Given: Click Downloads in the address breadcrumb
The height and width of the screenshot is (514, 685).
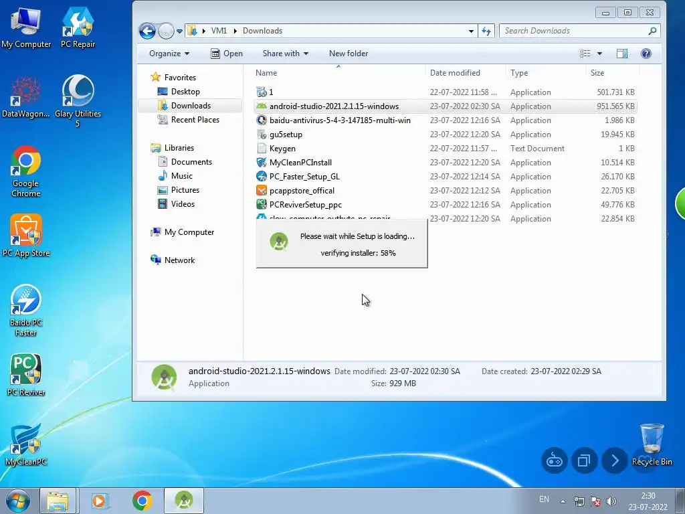Looking at the screenshot, I should (x=262, y=31).
